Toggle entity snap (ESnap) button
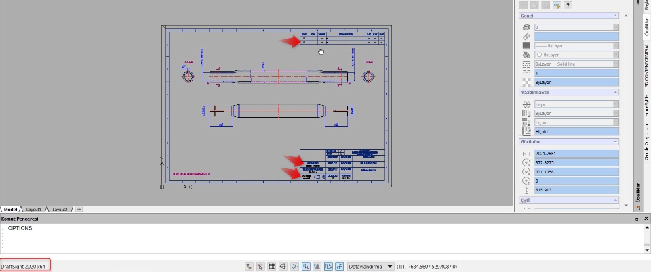This screenshot has height=272, width=651. pyautogui.click(x=306, y=267)
